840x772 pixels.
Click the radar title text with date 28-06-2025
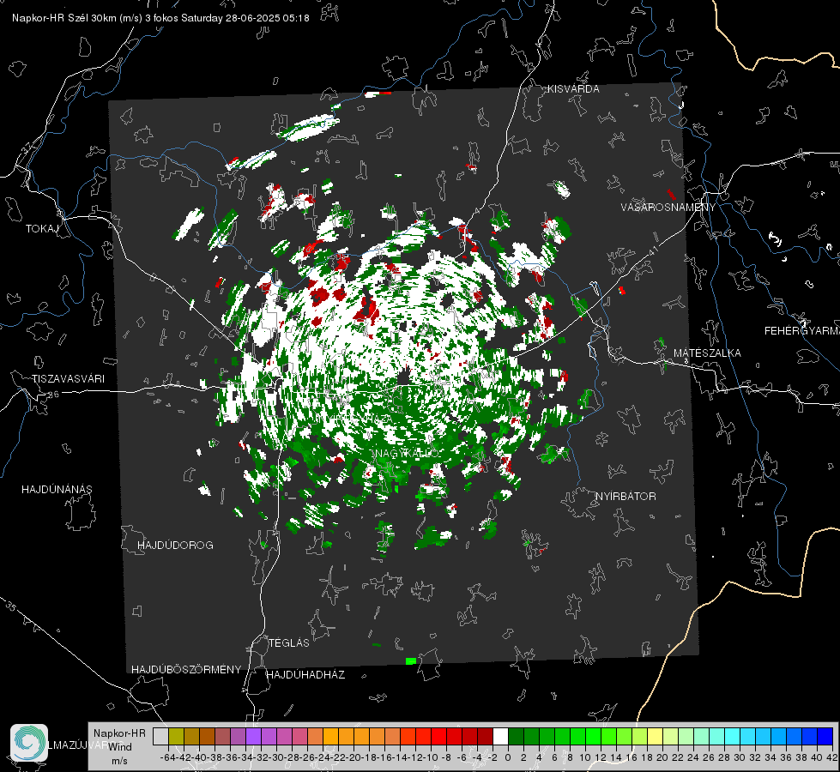click(160, 18)
